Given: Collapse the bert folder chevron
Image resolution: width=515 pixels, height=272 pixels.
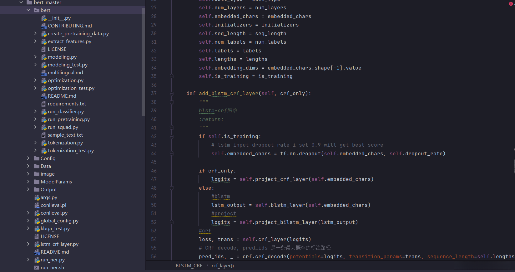Looking at the screenshot, I should 28,10.
